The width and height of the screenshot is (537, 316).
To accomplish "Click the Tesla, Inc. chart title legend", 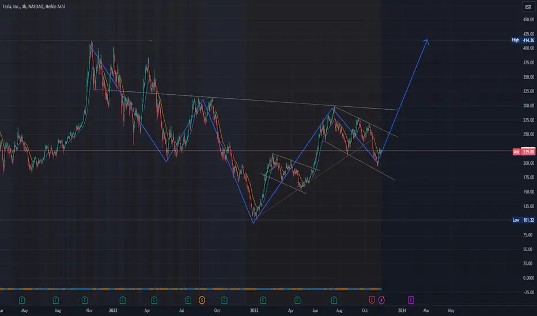I will pyautogui.click(x=33, y=6).
